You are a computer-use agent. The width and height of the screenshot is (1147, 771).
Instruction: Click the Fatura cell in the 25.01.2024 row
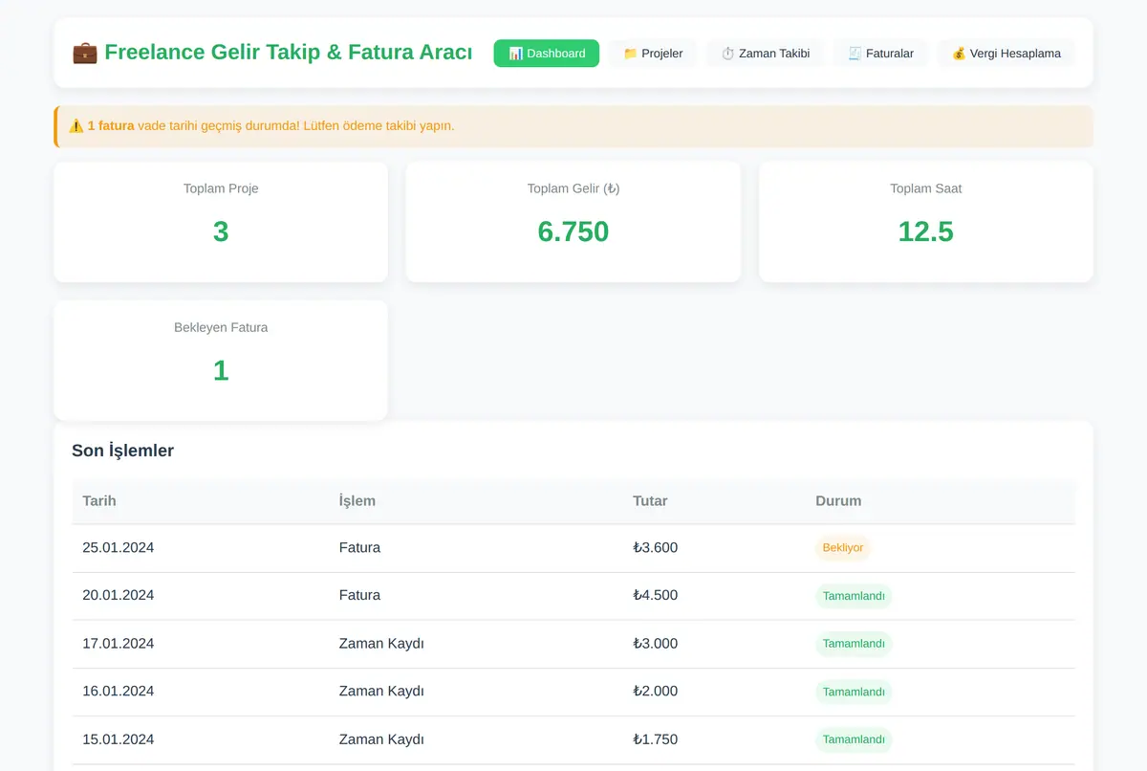pos(359,548)
